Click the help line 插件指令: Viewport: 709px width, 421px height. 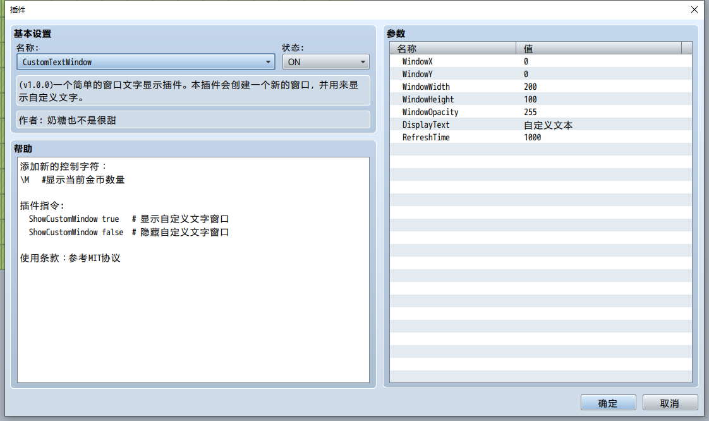tap(42, 205)
